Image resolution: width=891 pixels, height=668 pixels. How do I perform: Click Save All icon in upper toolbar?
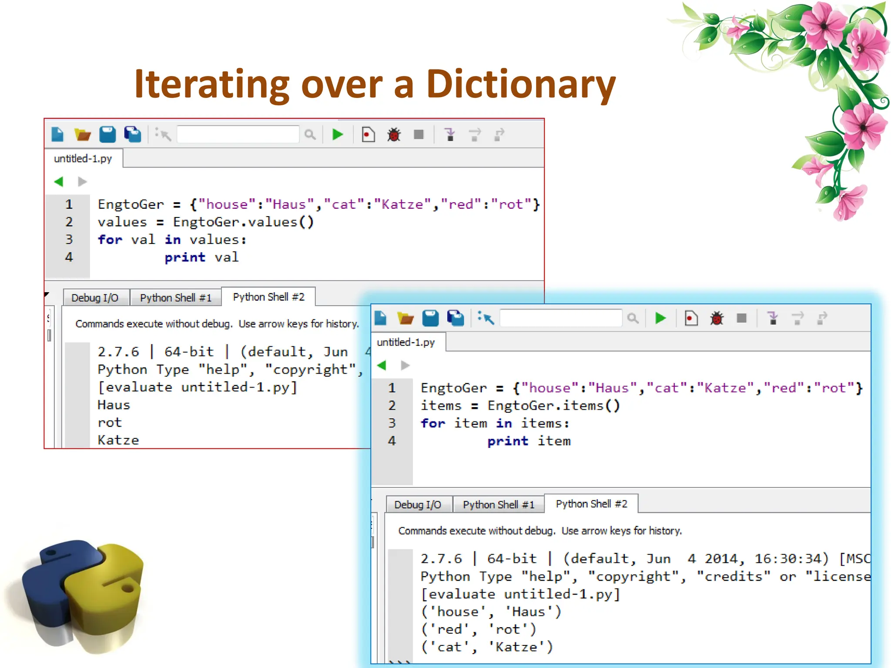tap(133, 134)
